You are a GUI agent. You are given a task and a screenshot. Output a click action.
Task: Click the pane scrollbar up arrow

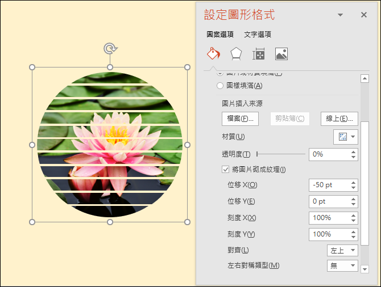pyautogui.click(x=365, y=78)
